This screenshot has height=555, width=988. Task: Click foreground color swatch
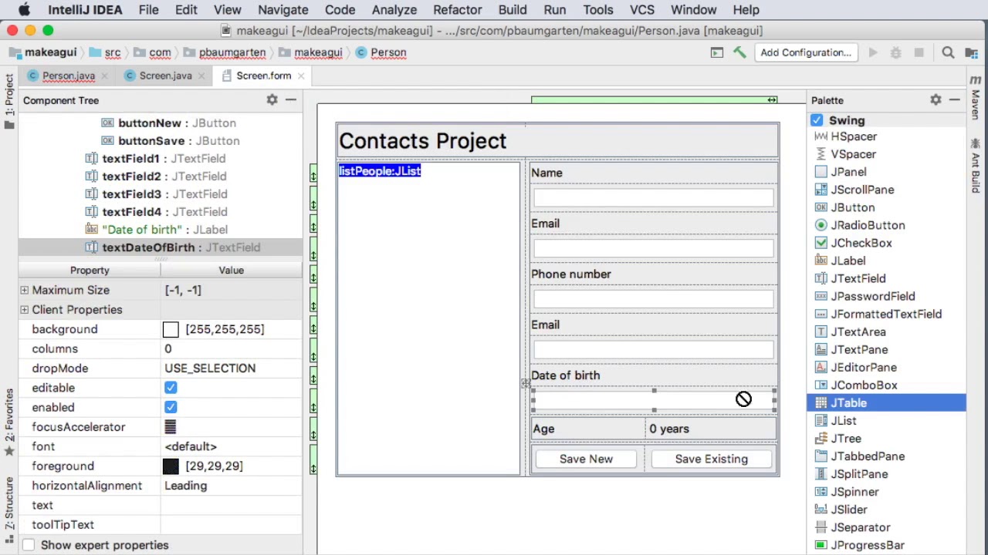point(171,466)
